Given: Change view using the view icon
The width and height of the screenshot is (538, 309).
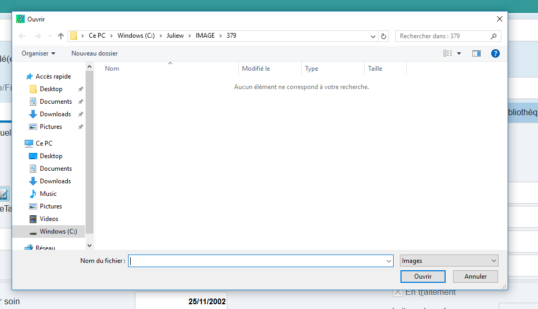Looking at the screenshot, I should [x=447, y=53].
